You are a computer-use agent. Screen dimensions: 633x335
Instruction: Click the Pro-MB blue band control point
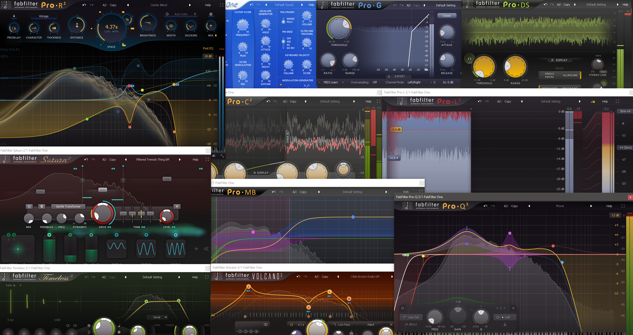click(x=353, y=217)
